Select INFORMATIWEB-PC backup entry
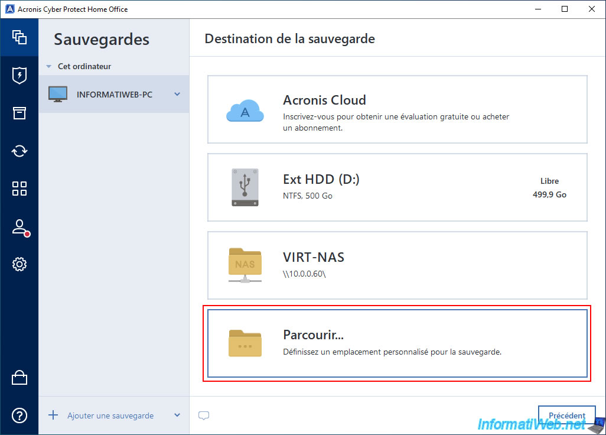 [114, 94]
